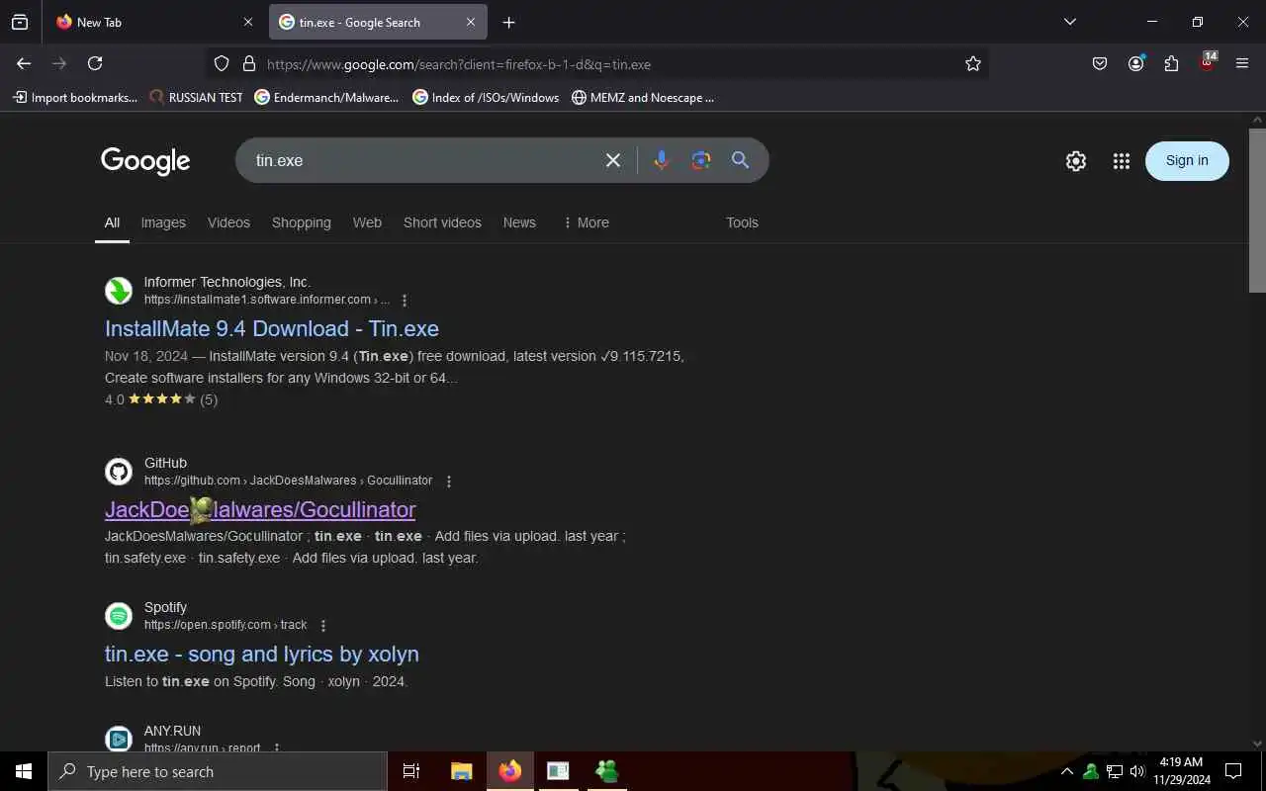Open InstallMate 9.4 Download - Tin.exe result
Screen dimensions: 1266x791
(x=272, y=328)
